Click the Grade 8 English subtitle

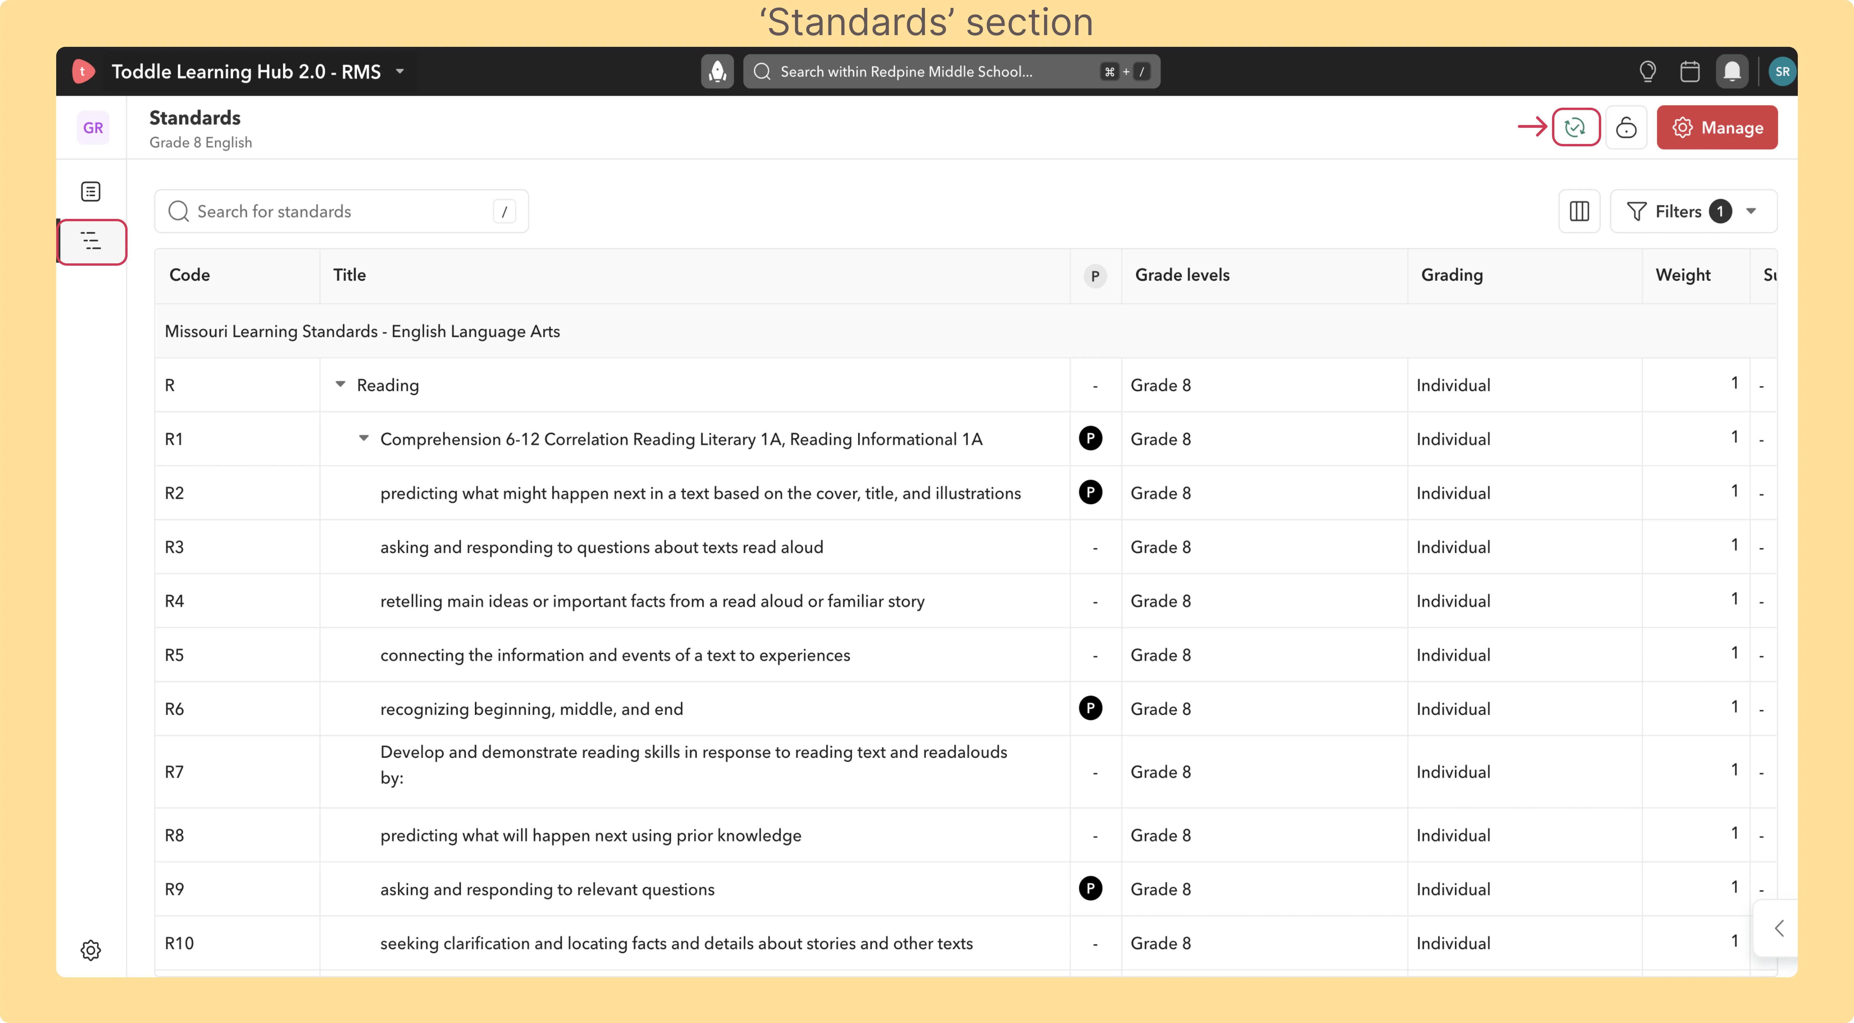[x=201, y=143]
